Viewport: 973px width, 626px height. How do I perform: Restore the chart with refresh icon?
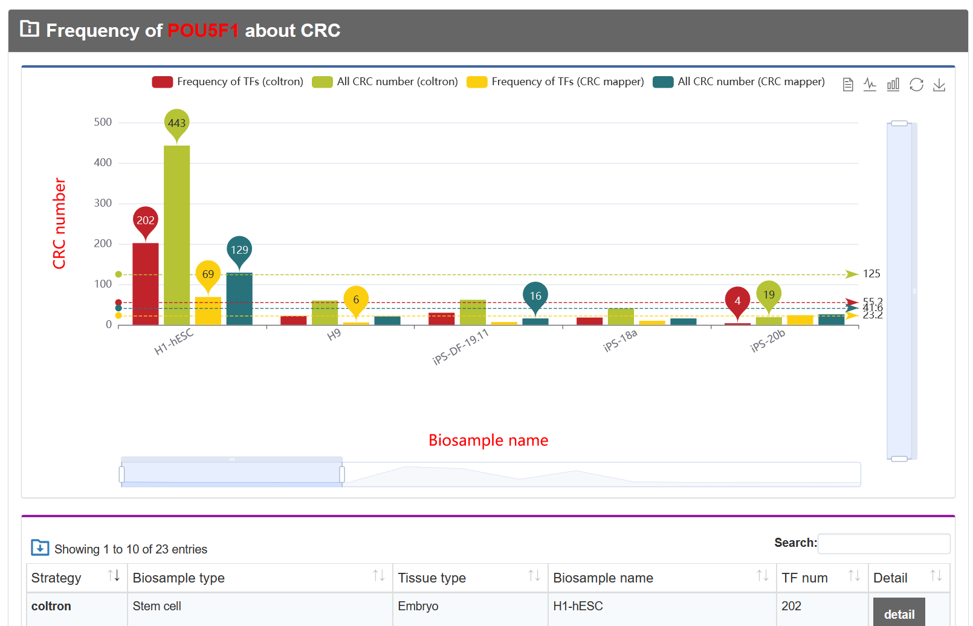916,85
